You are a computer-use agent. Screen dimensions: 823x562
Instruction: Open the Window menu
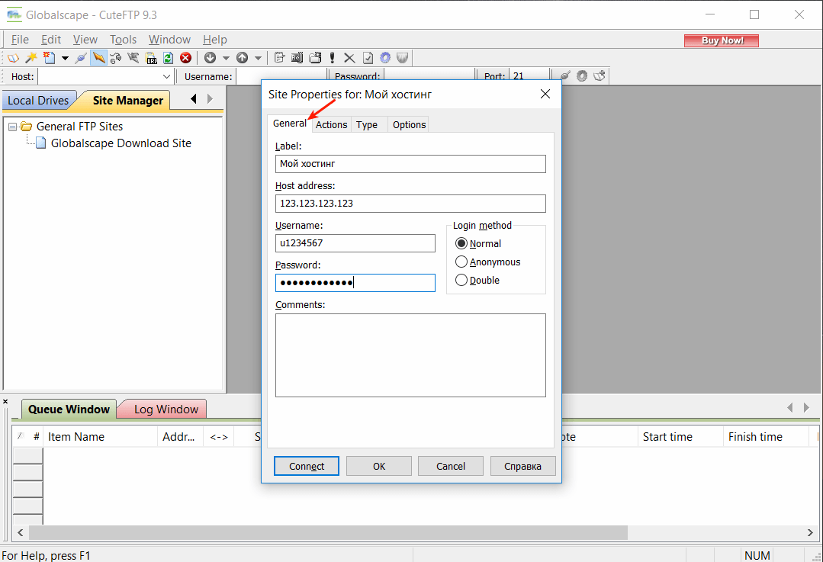[169, 40]
